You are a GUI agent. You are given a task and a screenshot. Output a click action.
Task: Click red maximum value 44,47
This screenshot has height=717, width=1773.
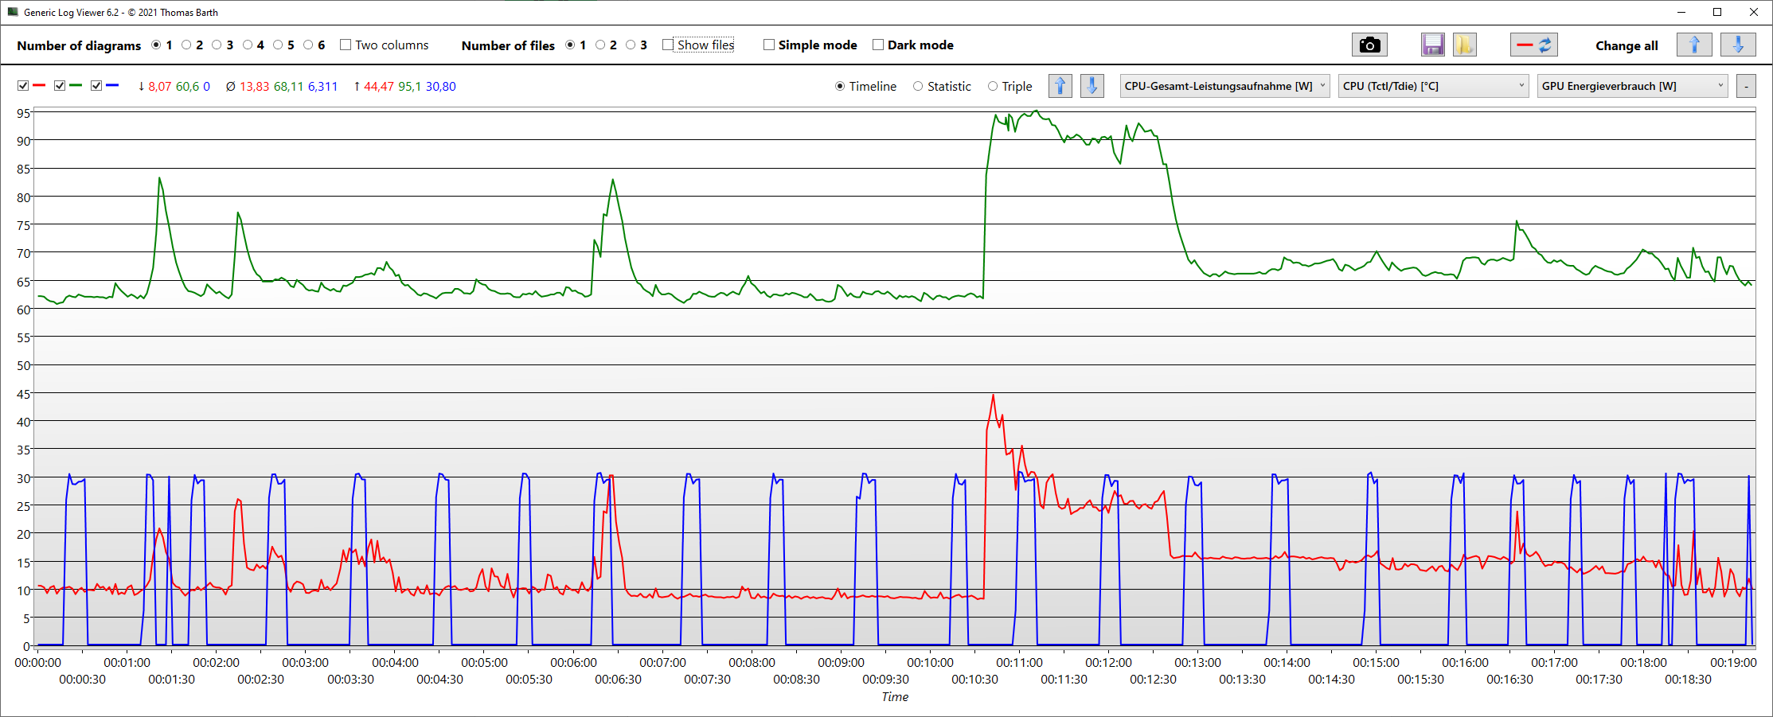coord(379,86)
